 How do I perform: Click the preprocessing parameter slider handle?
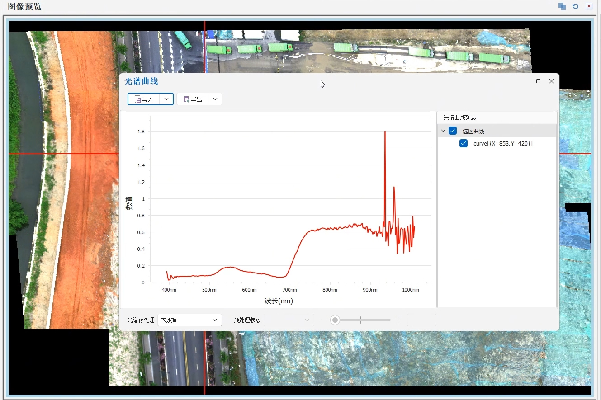(335, 320)
